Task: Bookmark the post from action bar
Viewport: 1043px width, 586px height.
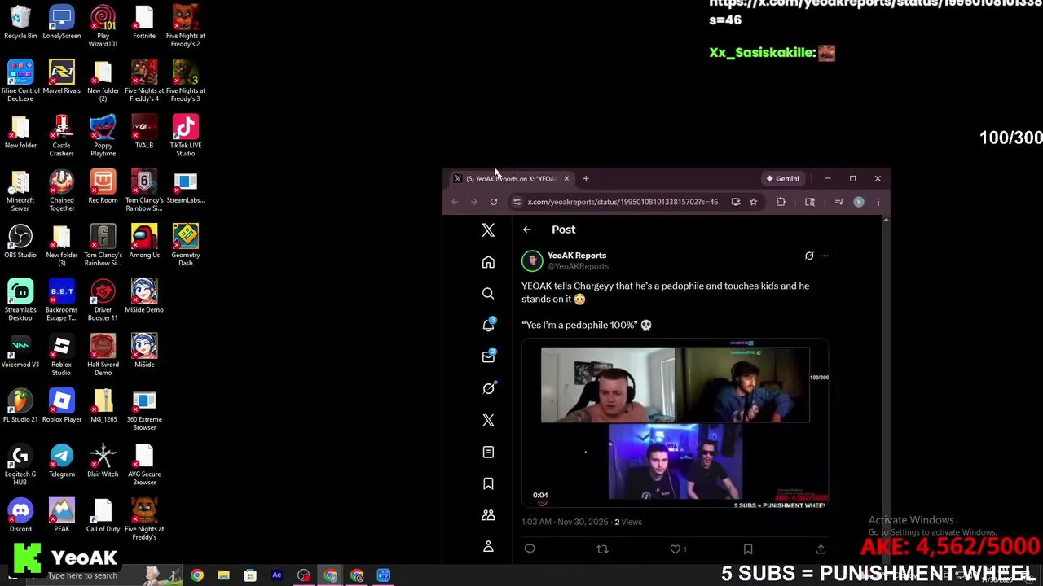Action: tap(748, 549)
